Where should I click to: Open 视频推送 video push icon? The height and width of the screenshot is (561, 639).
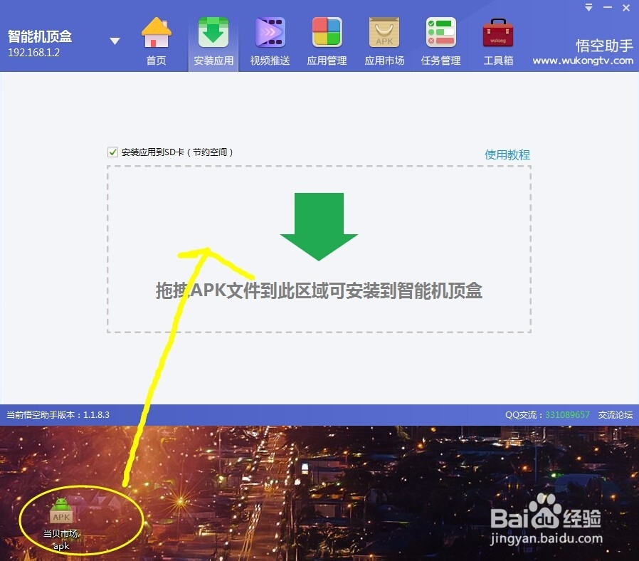[x=270, y=33]
